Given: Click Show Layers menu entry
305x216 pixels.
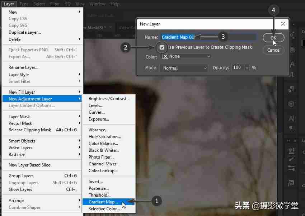Looking at the screenshot, I should point(42,189).
